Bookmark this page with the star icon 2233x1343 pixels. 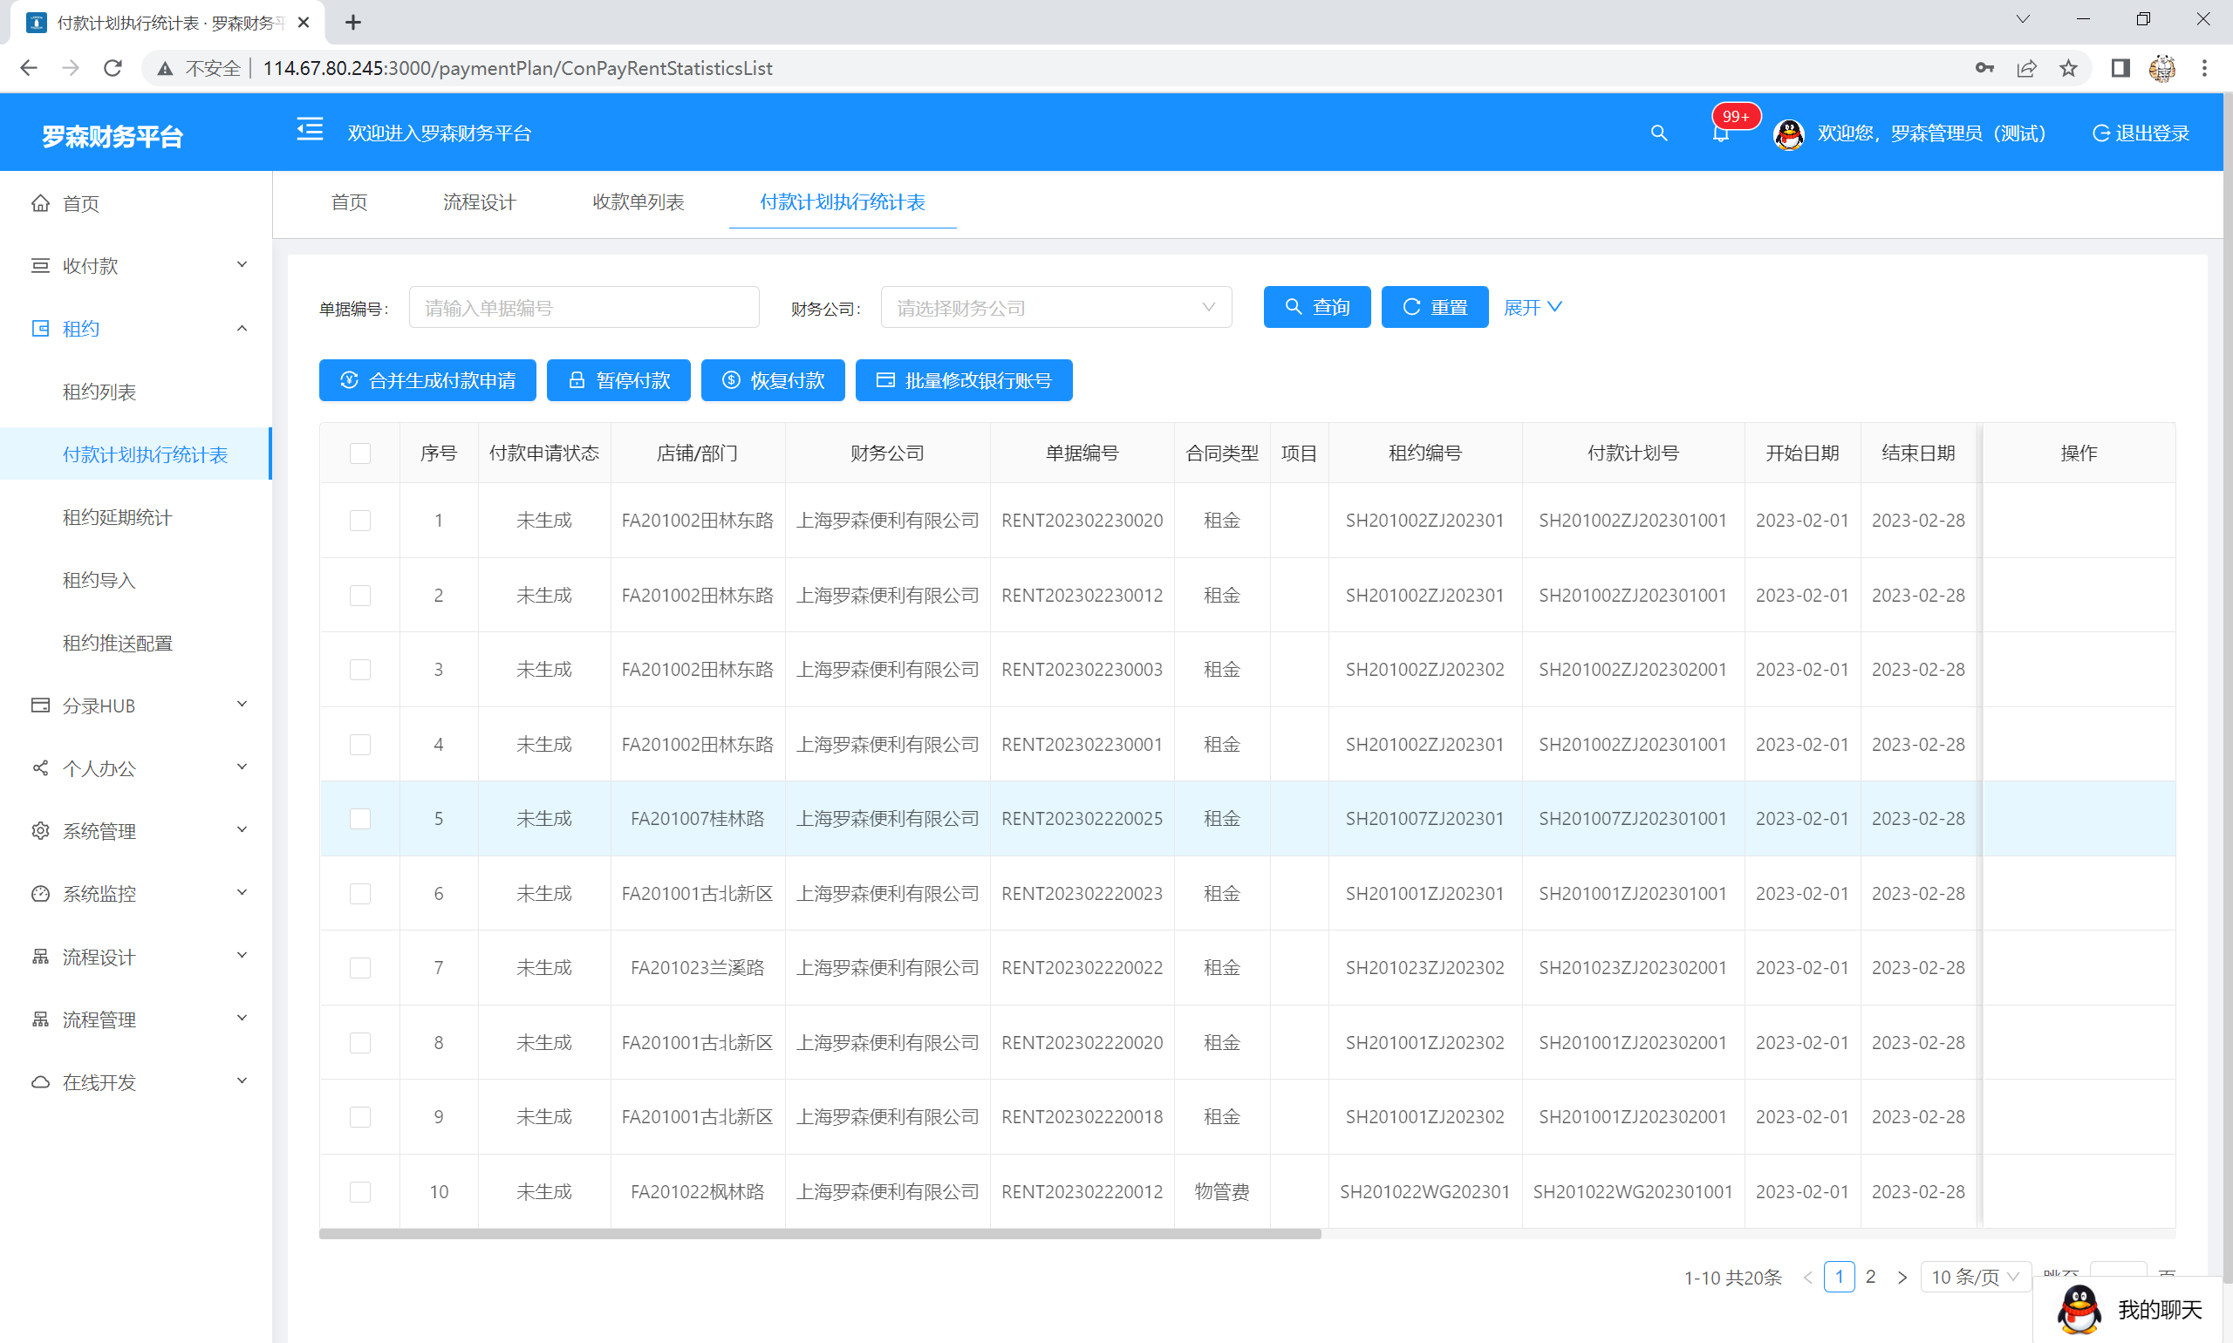coord(2068,68)
